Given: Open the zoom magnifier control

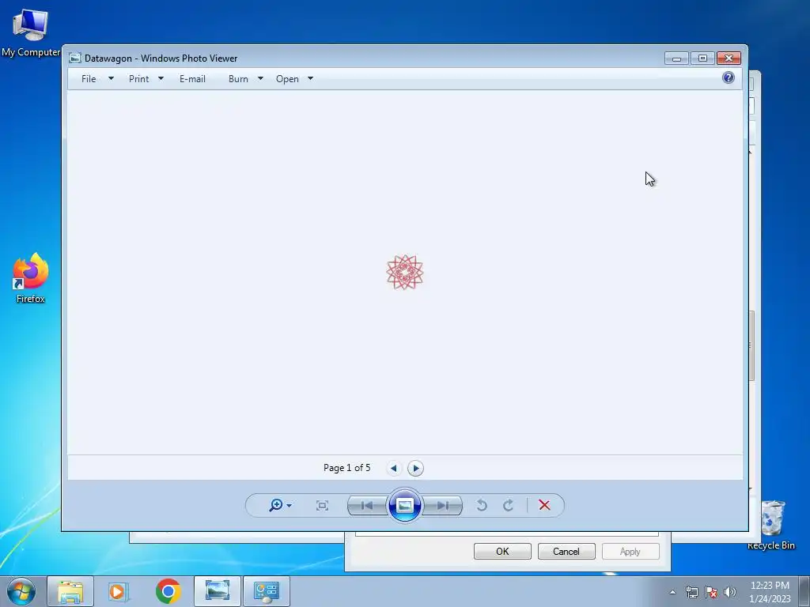Looking at the screenshot, I should [276, 505].
